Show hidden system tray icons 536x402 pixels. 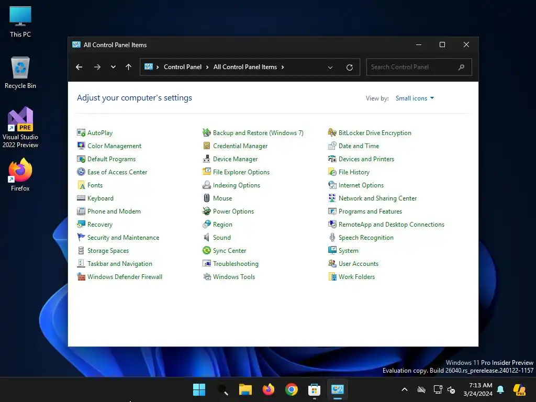point(405,389)
